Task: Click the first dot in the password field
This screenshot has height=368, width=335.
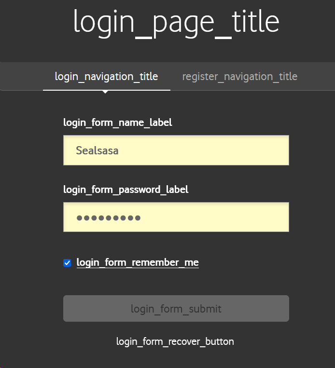Action: click(80, 218)
